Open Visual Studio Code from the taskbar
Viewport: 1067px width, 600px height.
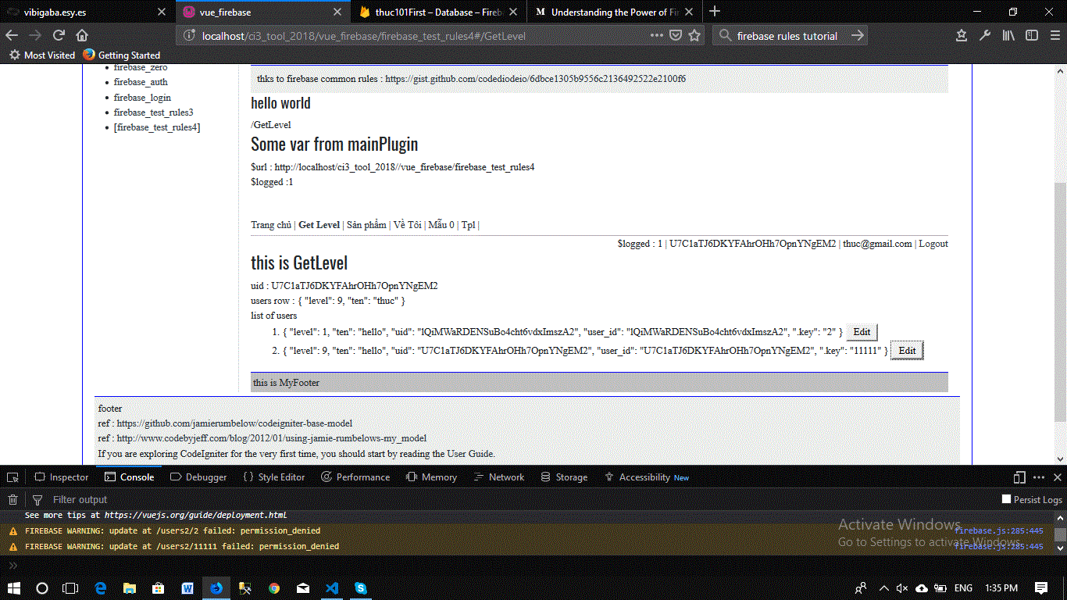tap(332, 587)
